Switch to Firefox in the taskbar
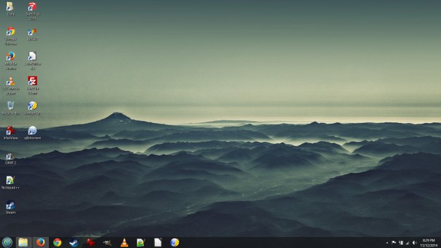This screenshot has height=248, width=441. (x=40, y=242)
